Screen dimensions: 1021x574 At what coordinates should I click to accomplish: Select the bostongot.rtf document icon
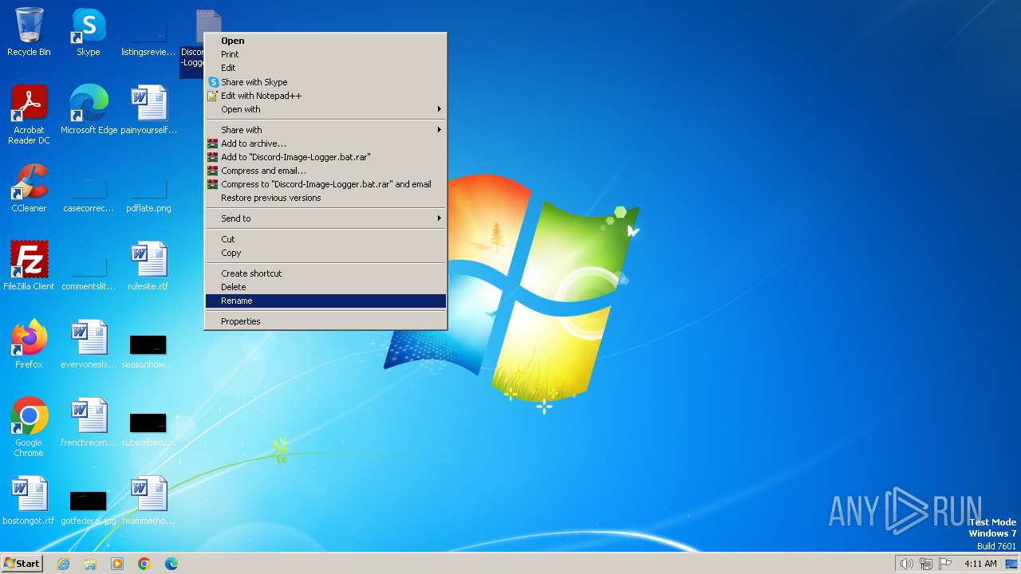pyautogui.click(x=29, y=501)
